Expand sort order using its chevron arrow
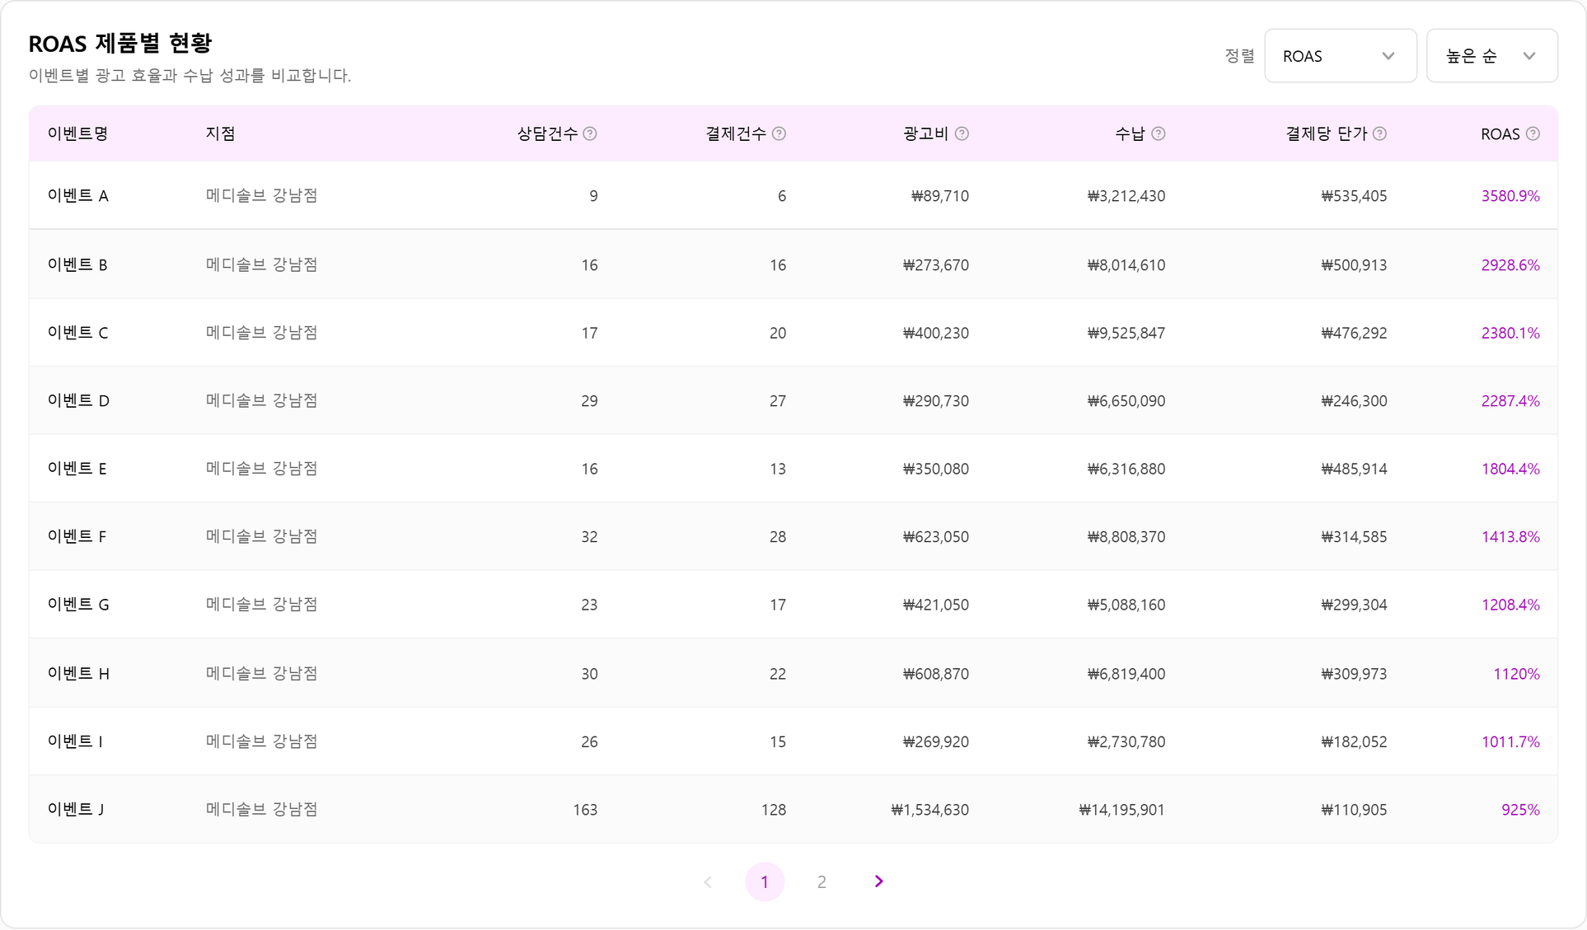 [1529, 56]
